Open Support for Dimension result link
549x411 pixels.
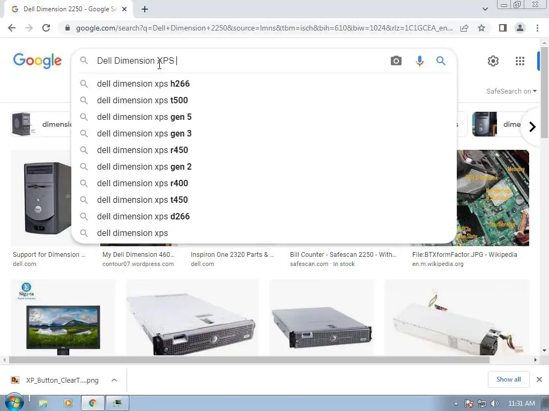(49, 255)
